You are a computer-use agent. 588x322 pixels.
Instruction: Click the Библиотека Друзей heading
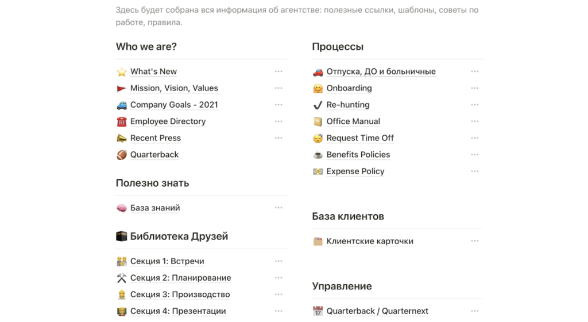pyautogui.click(x=179, y=237)
